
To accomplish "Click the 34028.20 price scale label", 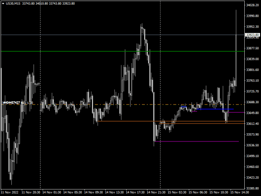I will click(253, 5).
